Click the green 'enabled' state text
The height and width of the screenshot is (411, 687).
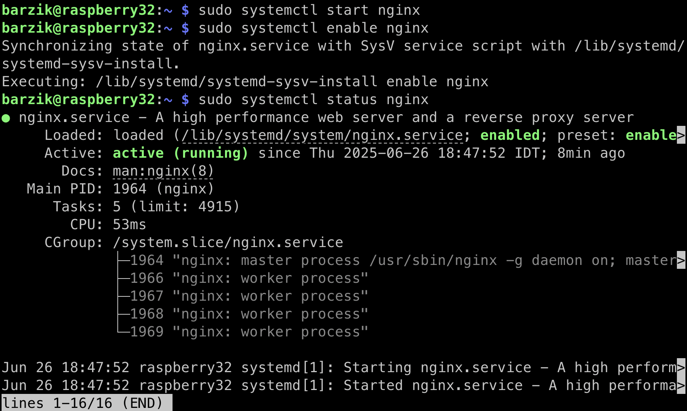click(x=510, y=135)
